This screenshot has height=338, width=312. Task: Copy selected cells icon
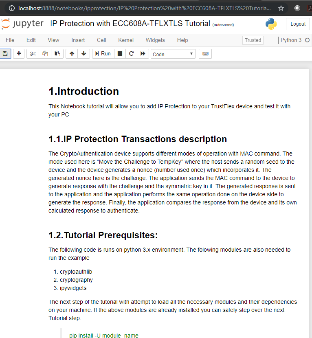pos(45,54)
